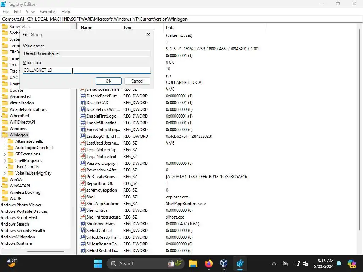
Task: Click the taskbar Search box
Action: [146, 263]
